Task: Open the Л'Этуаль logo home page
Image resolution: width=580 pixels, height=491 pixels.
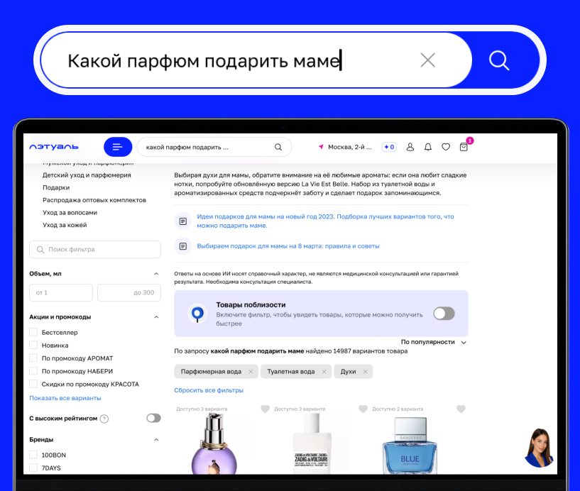Action: 54,147
